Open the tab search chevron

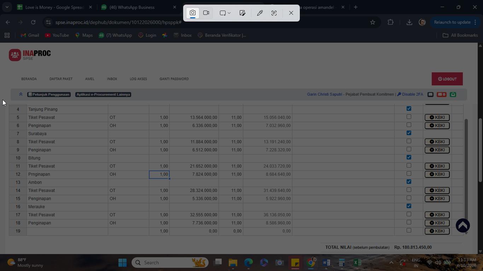click(x=7, y=7)
